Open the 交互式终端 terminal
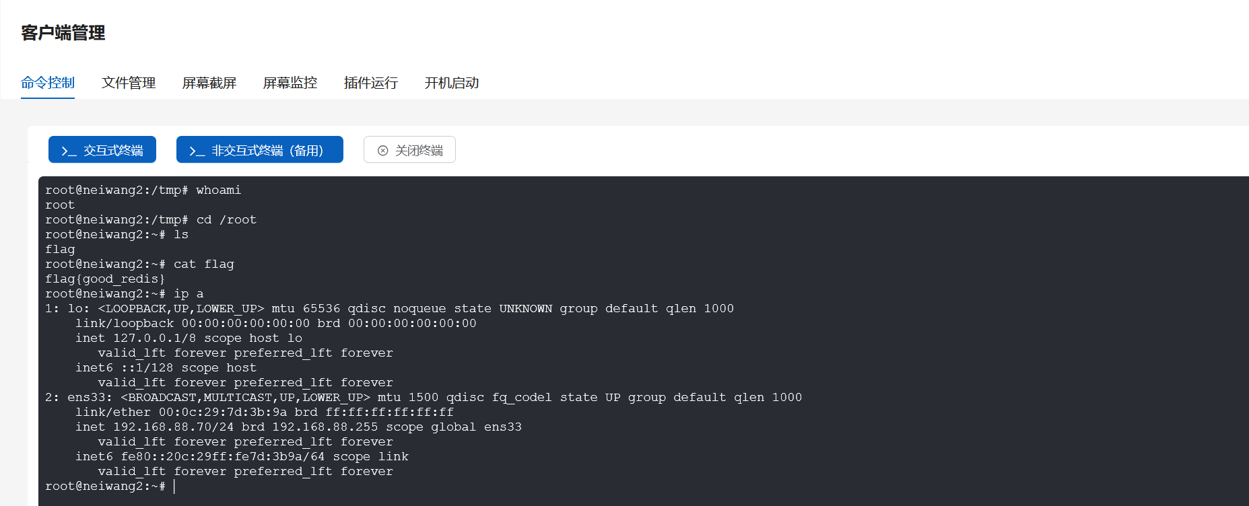Viewport: 1249px width, 506px height. coord(102,149)
